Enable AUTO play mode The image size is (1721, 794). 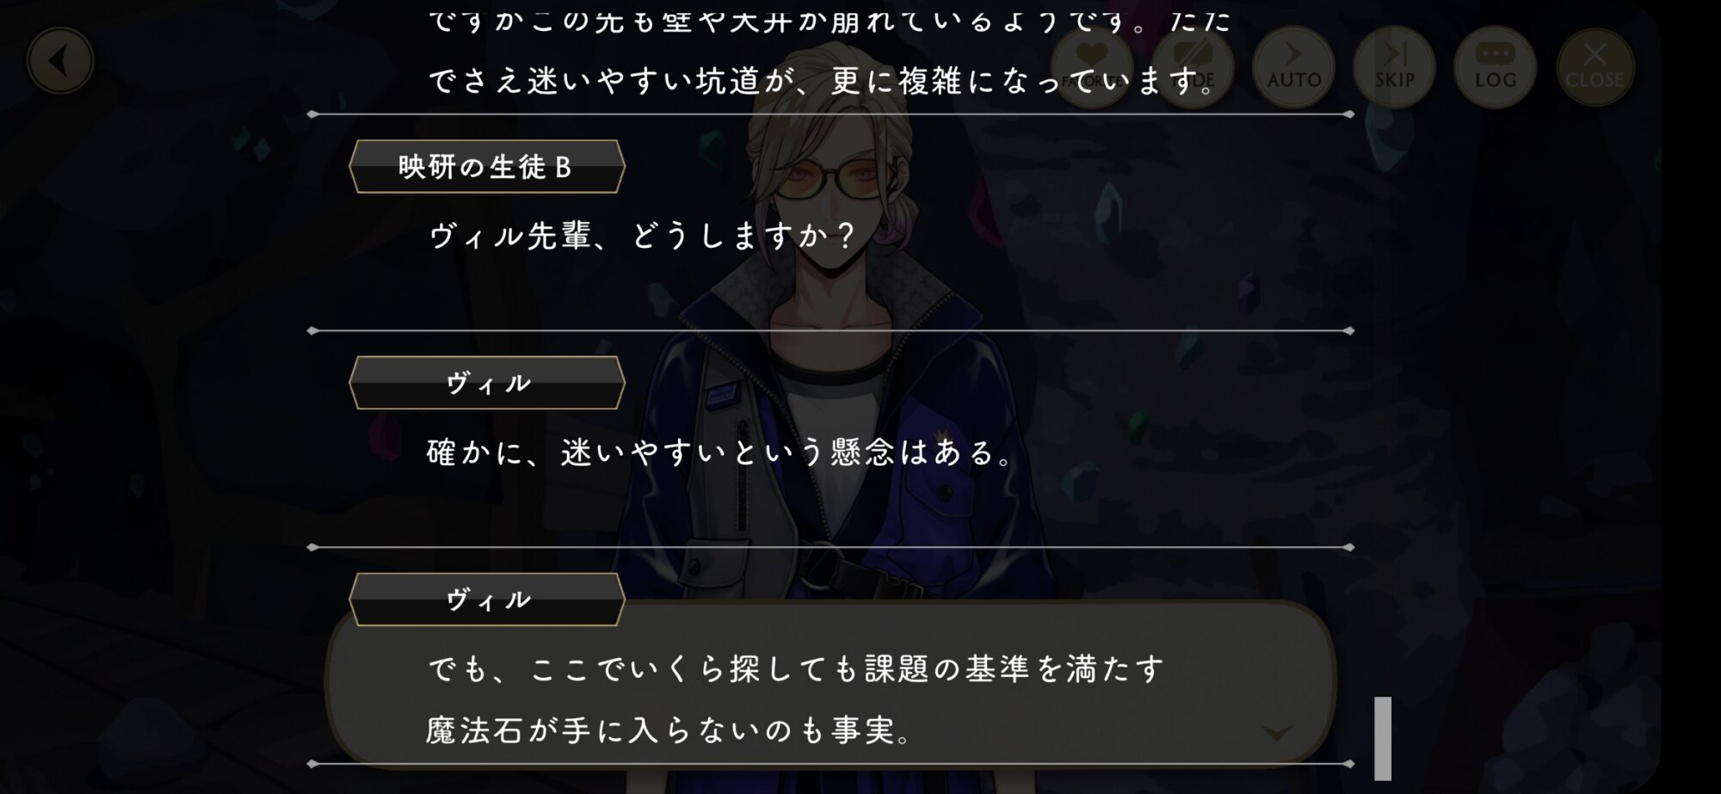click(x=1293, y=66)
